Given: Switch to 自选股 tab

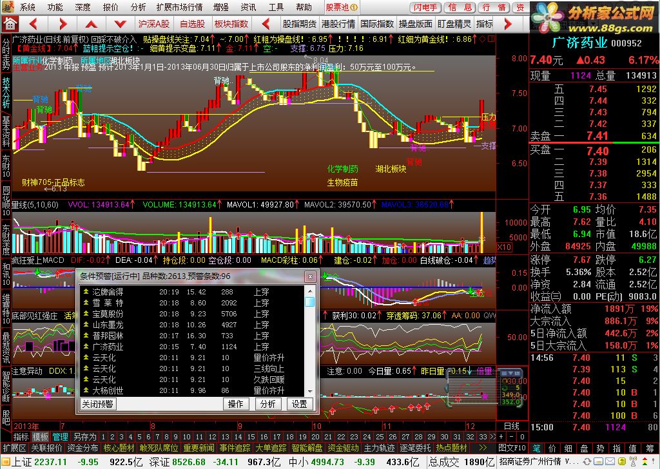Looking at the screenshot, I should (x=192, y=24).
